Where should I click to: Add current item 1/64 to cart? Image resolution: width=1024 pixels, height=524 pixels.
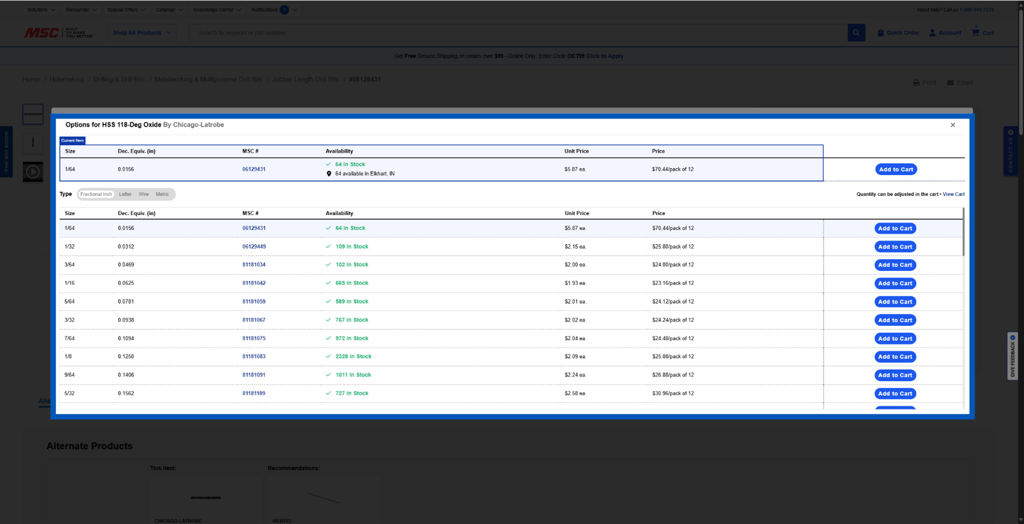(x=896, y=170)
